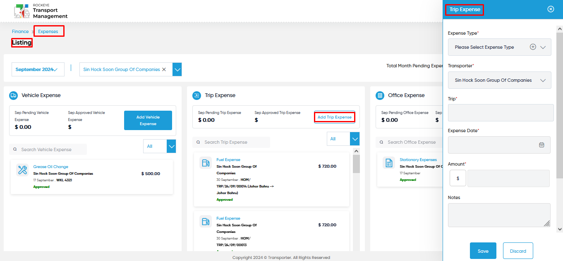Click the Office Expense building icon

380,95
